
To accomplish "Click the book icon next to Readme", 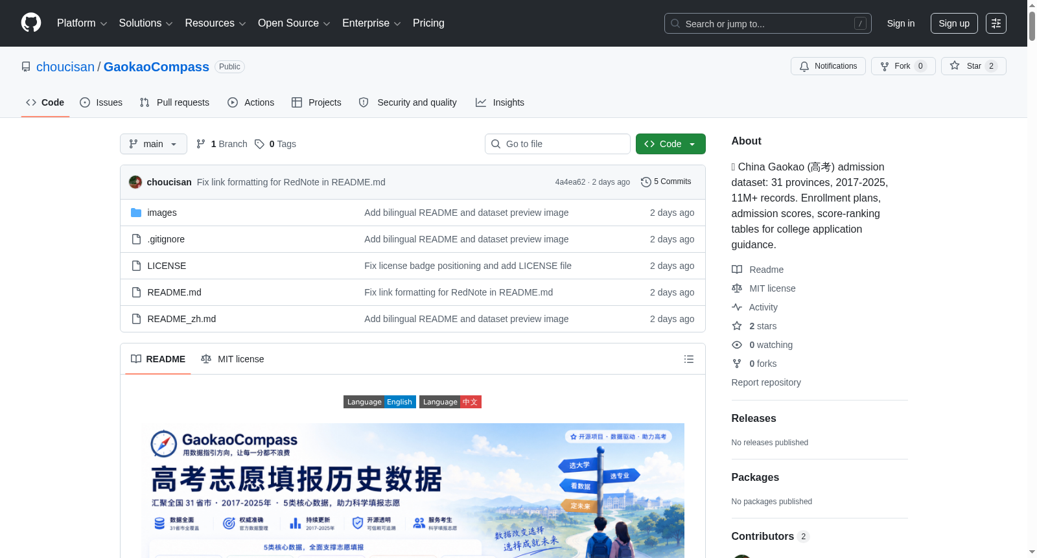I will pyautogui.click(x=737, y=270).
